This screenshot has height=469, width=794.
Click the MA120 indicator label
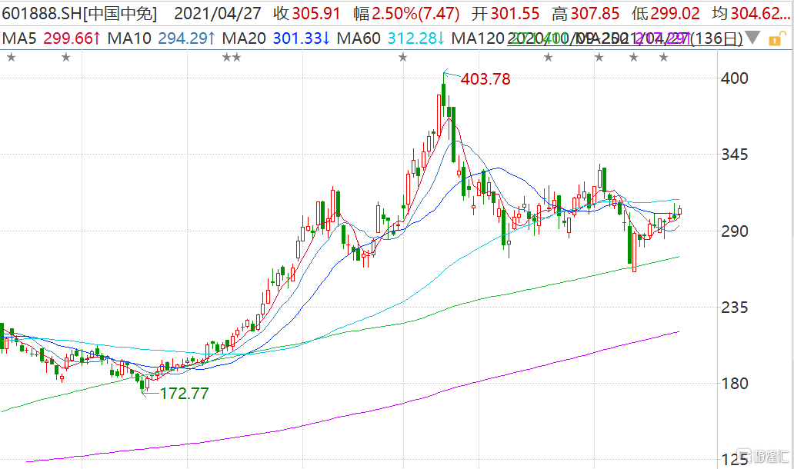point(478,38)
